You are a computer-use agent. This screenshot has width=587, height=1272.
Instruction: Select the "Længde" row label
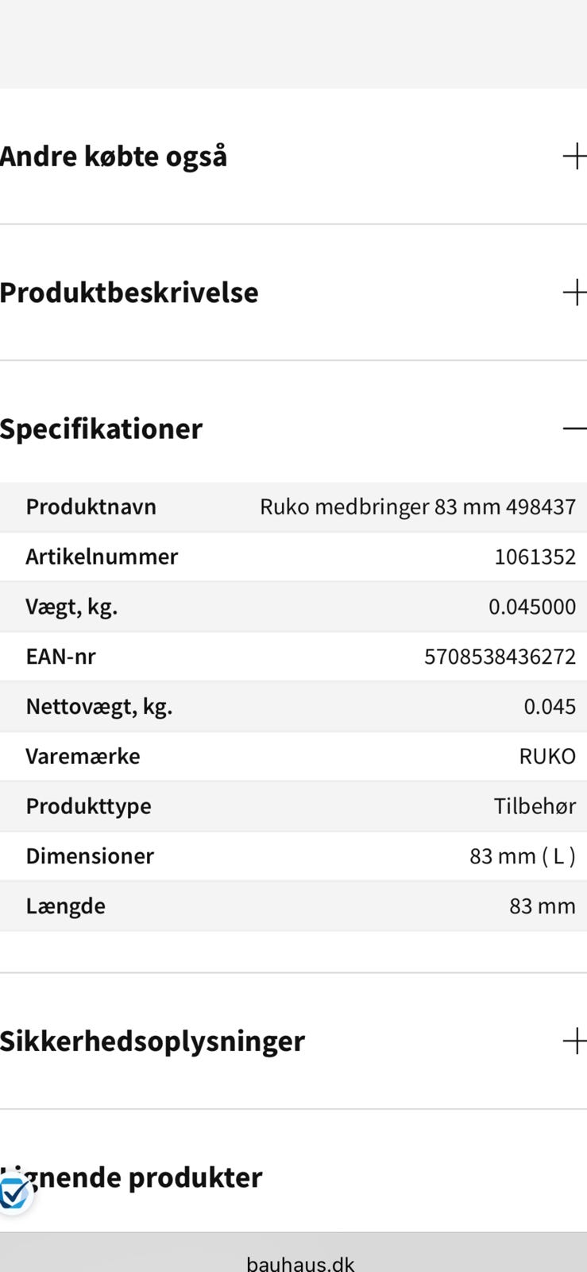[65, 906]
